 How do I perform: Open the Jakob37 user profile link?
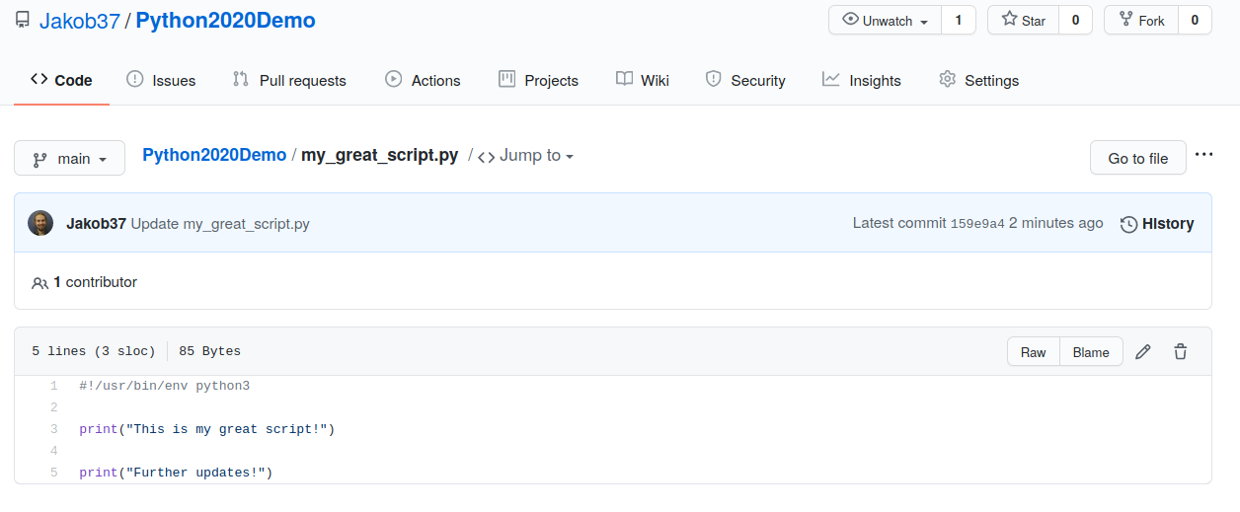80,21
